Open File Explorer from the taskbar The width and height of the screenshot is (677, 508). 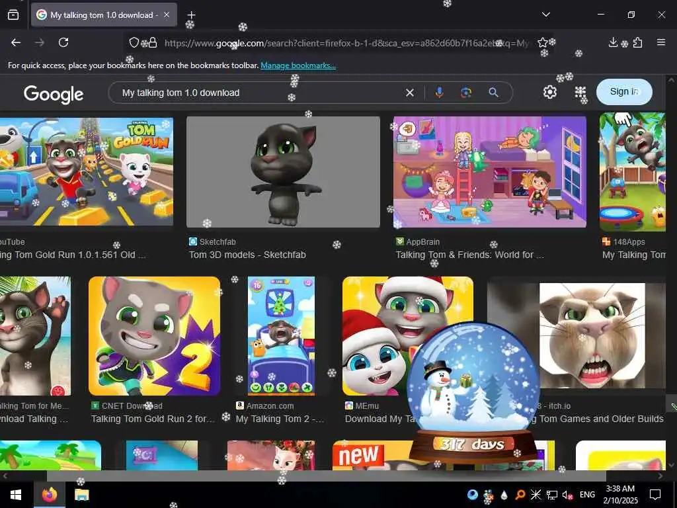(81, 495)
